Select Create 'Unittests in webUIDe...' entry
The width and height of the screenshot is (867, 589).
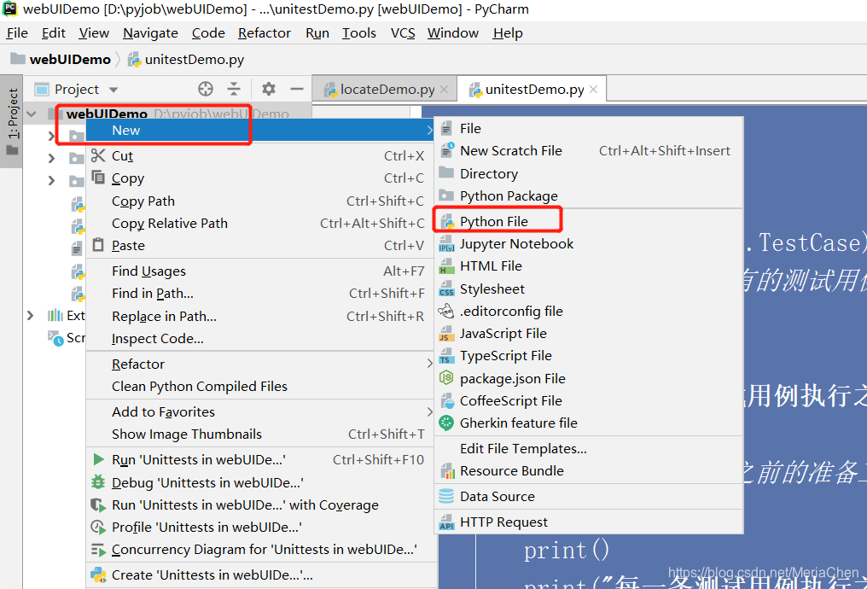pos(261,575)
